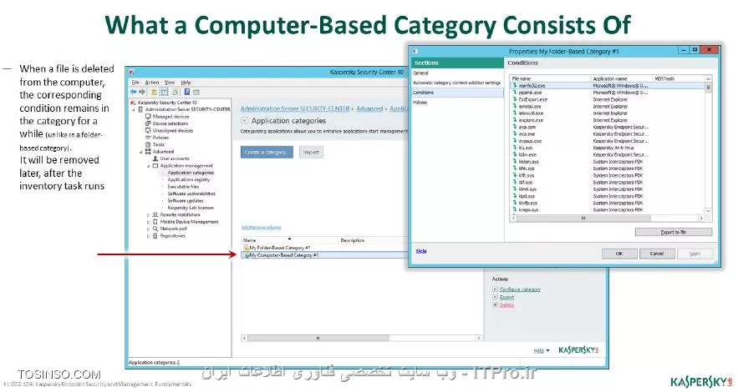The height and width of the screenshot is (392, 738).
Task: Click the red Delete action icon
Action: point(495,304)
